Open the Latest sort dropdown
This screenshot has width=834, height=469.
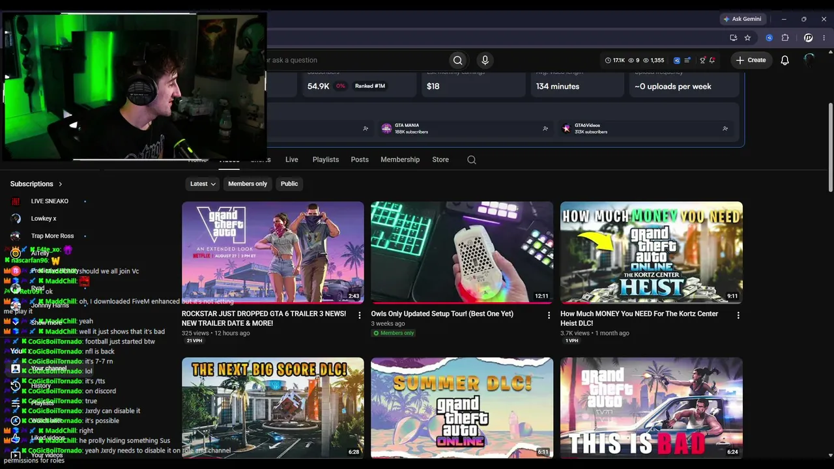point(203,184)
